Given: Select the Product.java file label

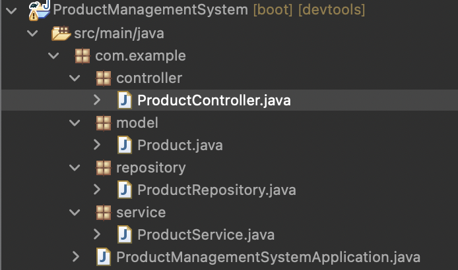Looking at the screenshot, I should coord(180,146).
